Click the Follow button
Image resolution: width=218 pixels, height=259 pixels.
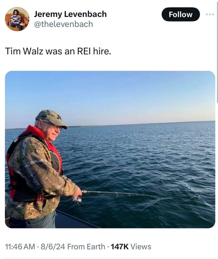181,14
